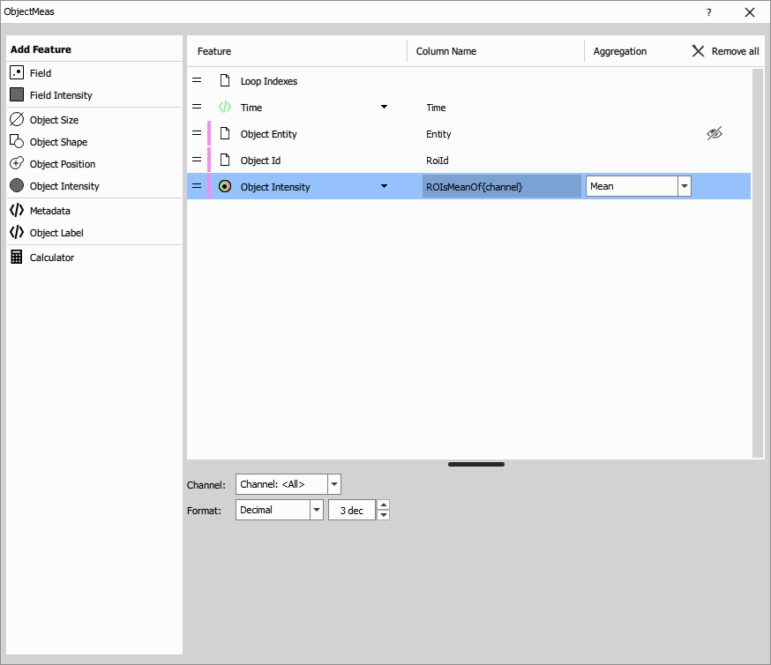
Task: Click the help question mark button
Action: [708, 12]
